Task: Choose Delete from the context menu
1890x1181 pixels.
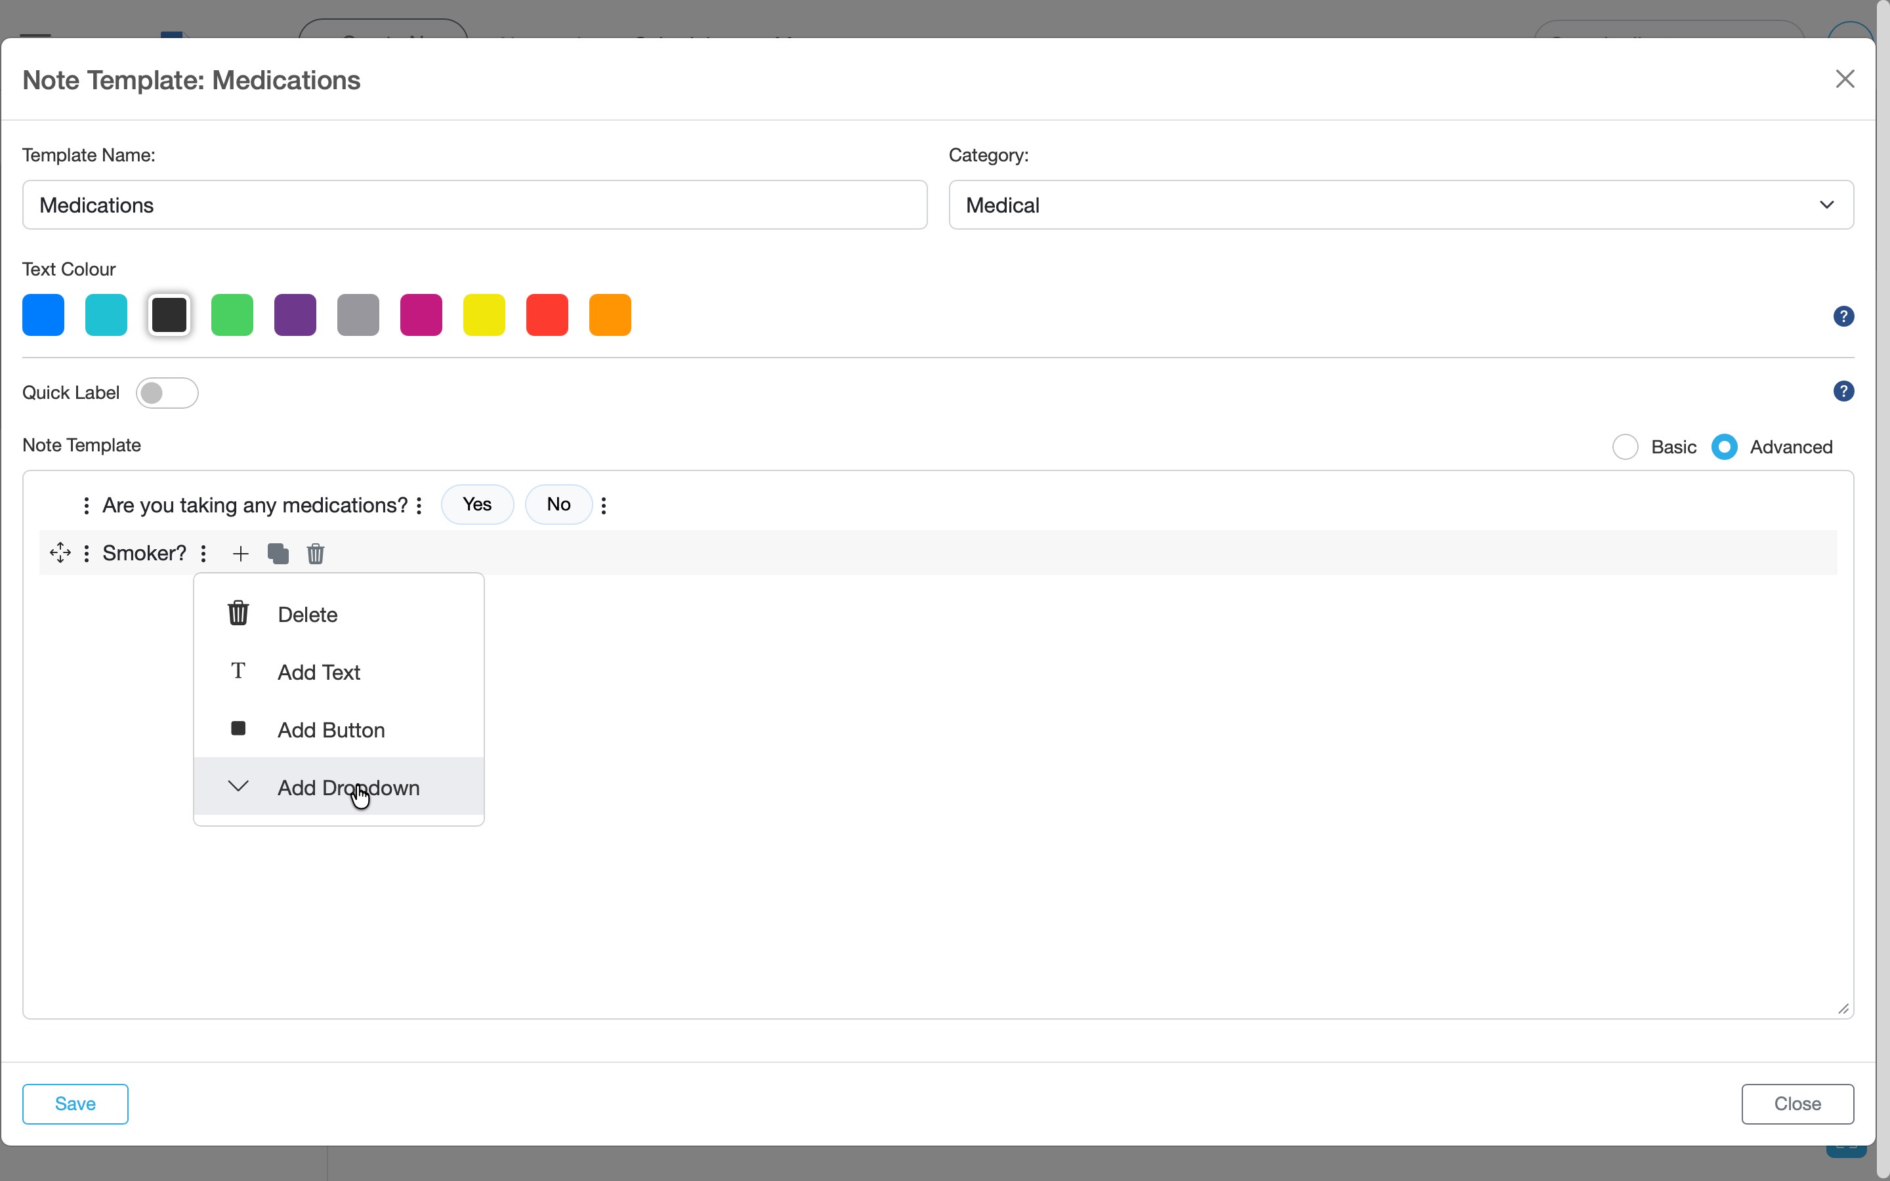Action: point(308,614)
